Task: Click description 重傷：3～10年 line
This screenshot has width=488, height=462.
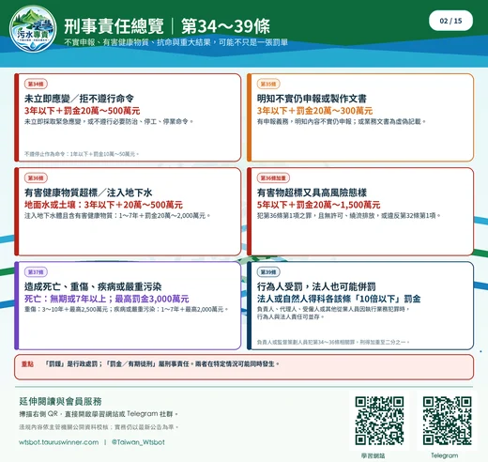Action: point(127,310)
